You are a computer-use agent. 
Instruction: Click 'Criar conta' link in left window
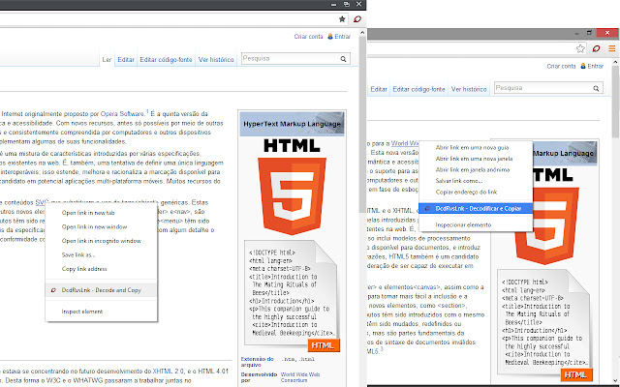tap(308, 37)
